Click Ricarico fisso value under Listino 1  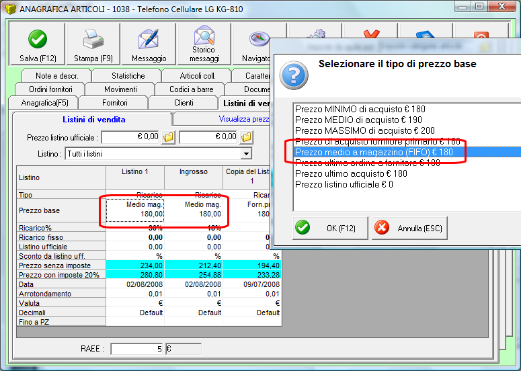coord(135,237)
